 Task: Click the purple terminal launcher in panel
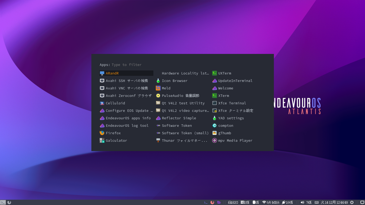coord(205,202)
